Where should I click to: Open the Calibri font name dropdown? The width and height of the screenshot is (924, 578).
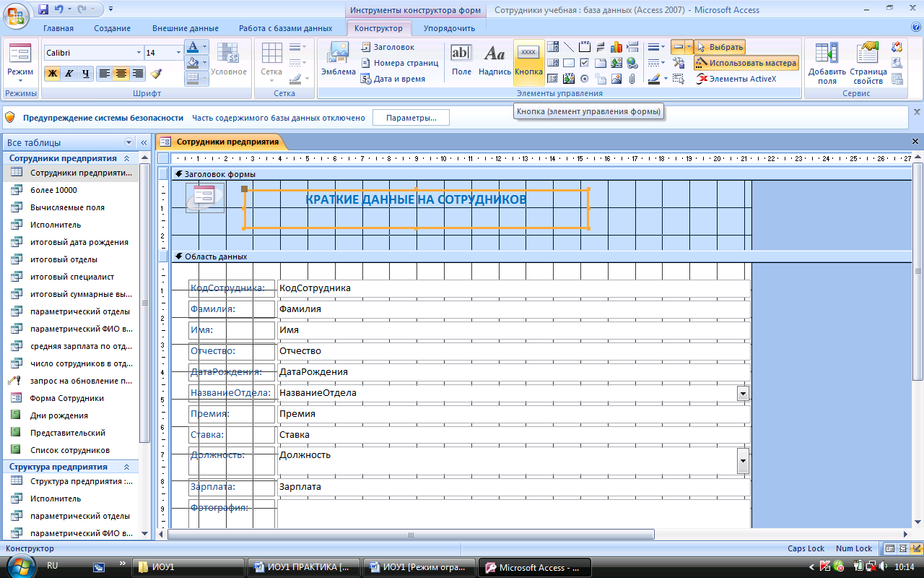139,53
